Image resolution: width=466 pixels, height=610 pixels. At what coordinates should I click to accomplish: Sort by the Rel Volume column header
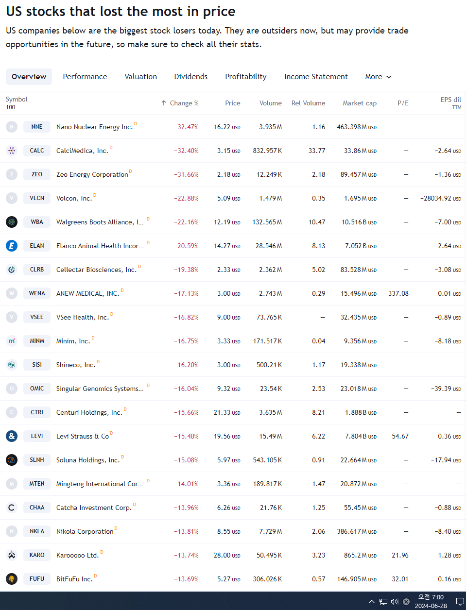309,103
